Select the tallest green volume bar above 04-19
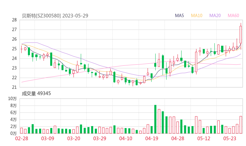The width and height of the screenshot is (246, 146). tap(155, 119)
